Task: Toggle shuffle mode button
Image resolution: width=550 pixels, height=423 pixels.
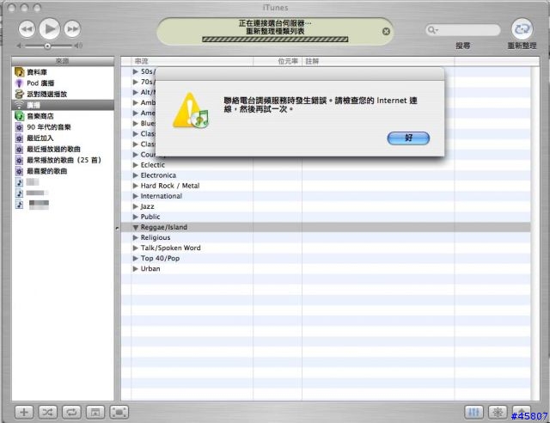Action: pos(48,412)
